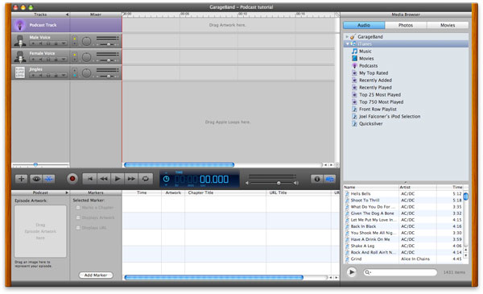483x294 pixels.
Task: Click the fast forward transport button
Action: tap(131, 179)
